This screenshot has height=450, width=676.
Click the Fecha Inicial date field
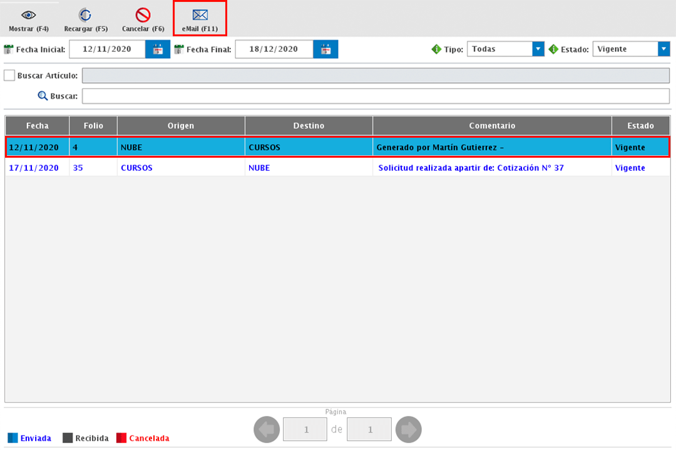(x=107, y=49)
